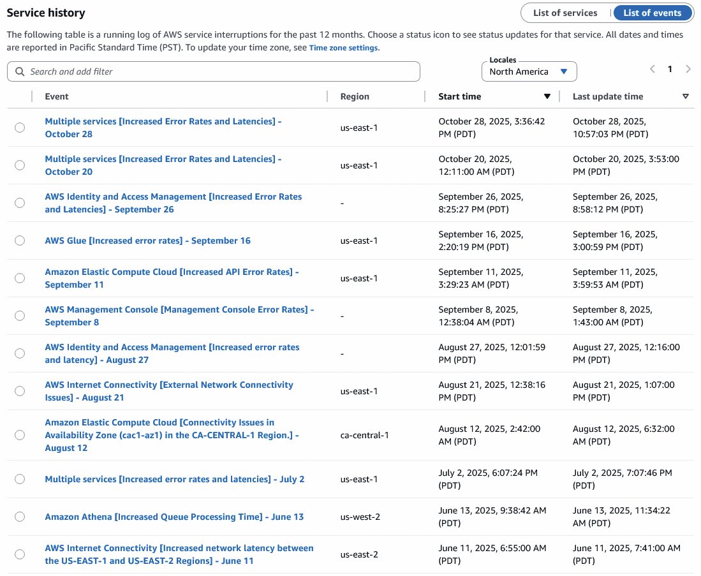Sort by Start time arrow icon
701x576 pixels.
pyautogui.click(x=547, y=97)
